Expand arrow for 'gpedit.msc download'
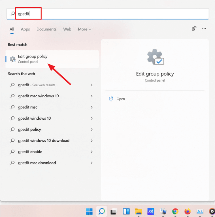Viewport: 215px width, 217px height. (92, 163)
